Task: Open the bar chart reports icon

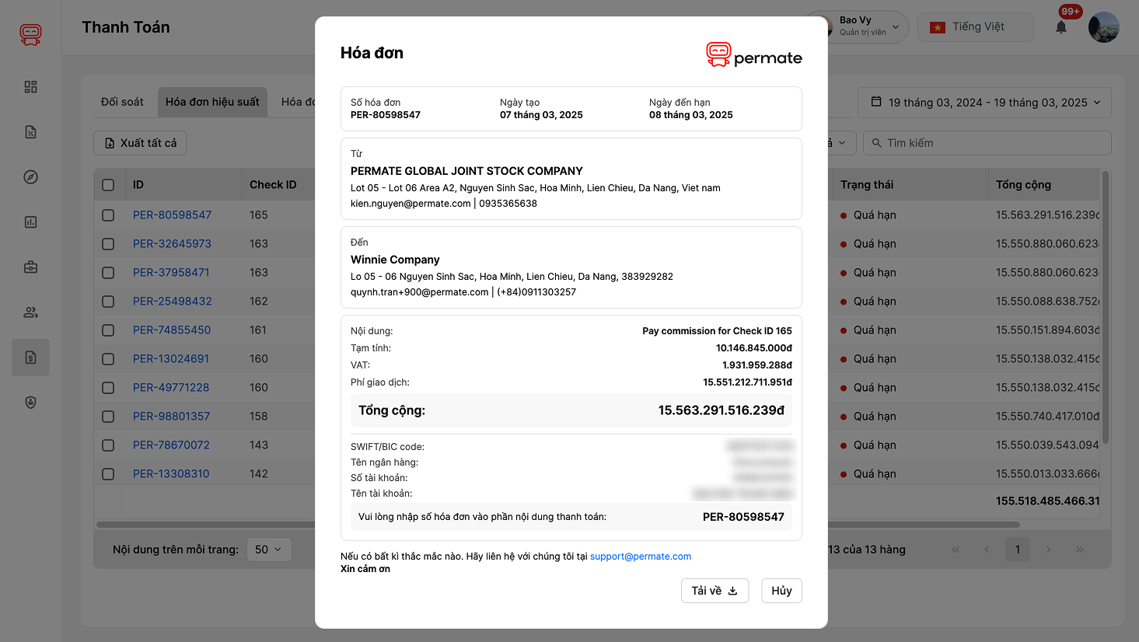Action: [x=30, y=222]
